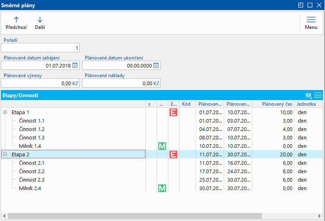This screenshot has height=221, width=325.
Task: Click the horizontal scrollbar thumb
Action: [135, 216]
